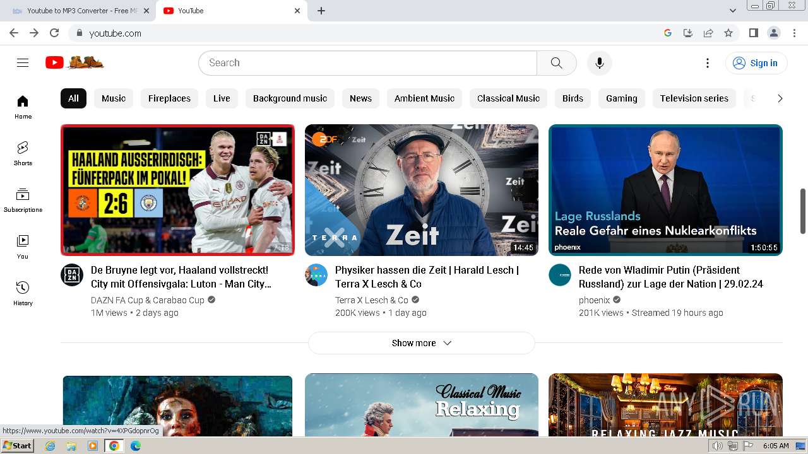The image size is (808, 454).
Task: Filter by the Fireplaces chip
Action: click(x=169, y=98)
